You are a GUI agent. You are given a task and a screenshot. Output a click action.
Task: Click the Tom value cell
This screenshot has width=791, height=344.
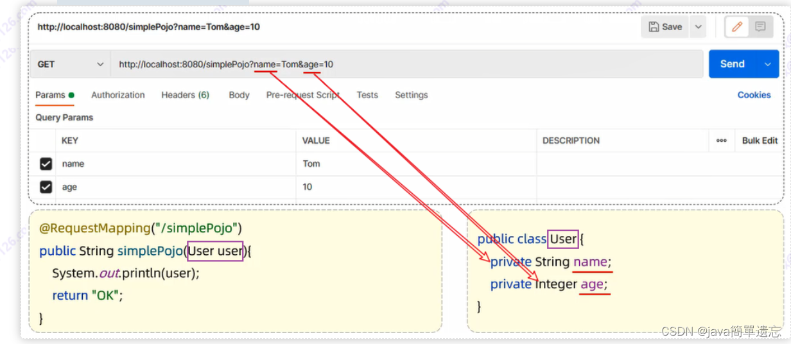(x=417, y=164)
